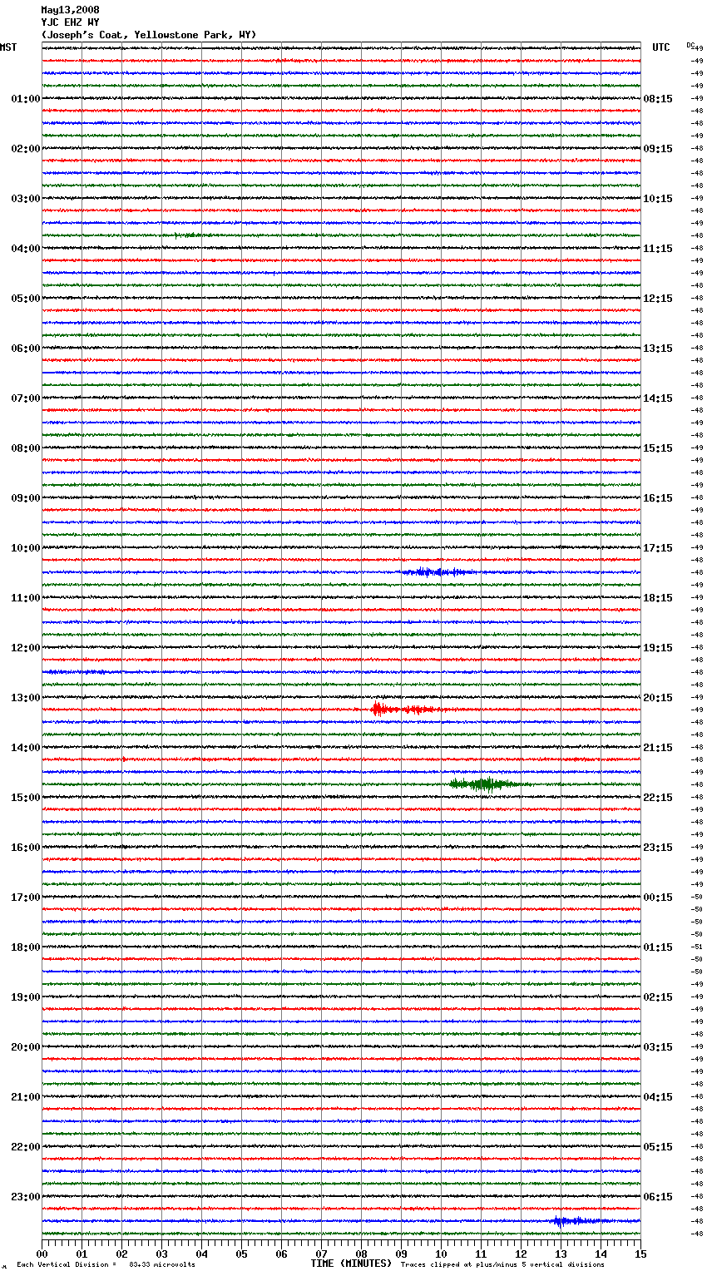707x1276 pixels.
Task: Select the 04:00 MST time label
Action: [x=26, y=249]
